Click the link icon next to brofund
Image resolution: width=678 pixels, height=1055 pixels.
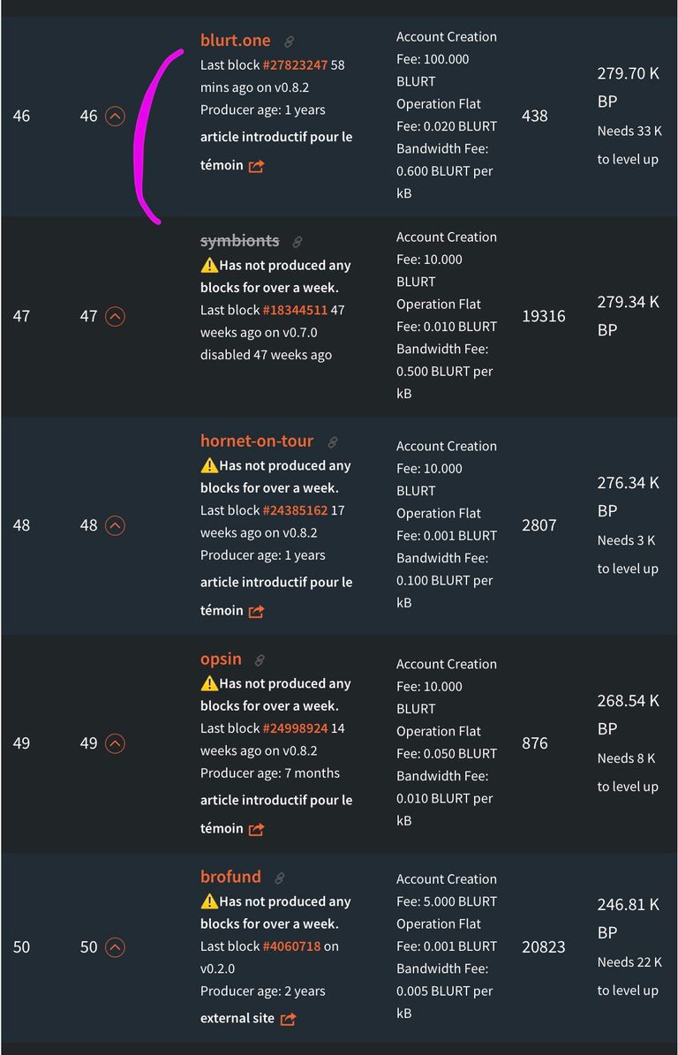(279, 878)
